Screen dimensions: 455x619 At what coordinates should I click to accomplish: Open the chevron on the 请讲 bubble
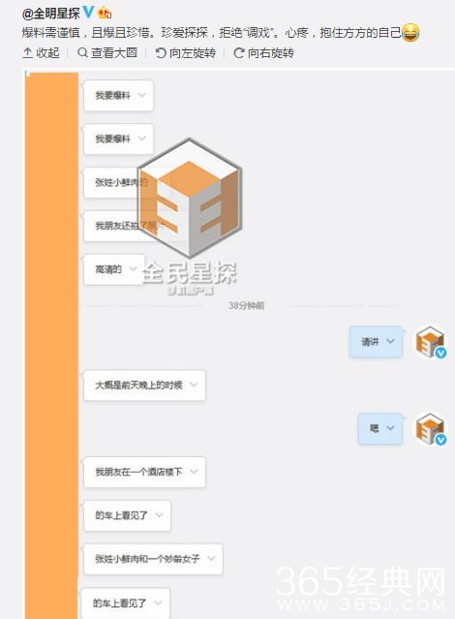point(390,341)
